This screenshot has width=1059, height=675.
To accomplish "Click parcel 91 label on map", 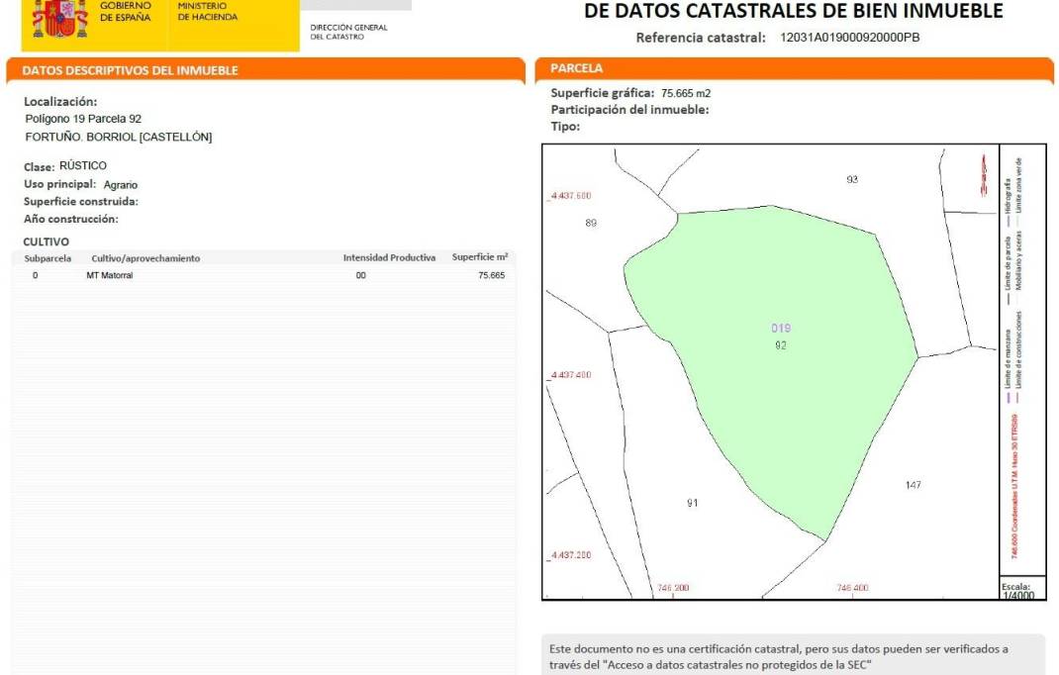I will click(692, 503).
